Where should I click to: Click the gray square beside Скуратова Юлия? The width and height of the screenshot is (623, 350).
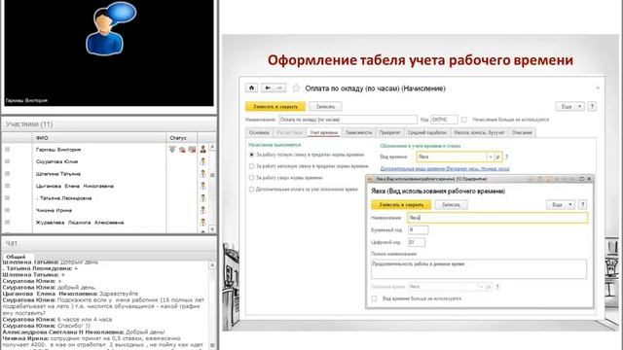click(7, 161)
